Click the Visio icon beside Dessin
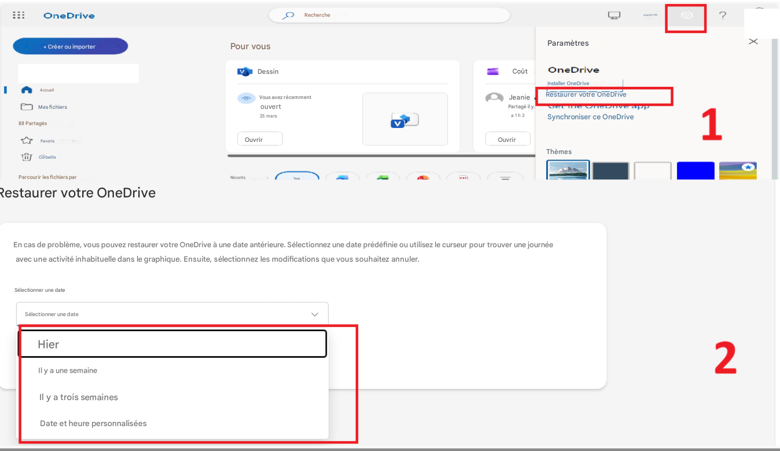Screen dimensions: 780x451 tap(245, 71)
